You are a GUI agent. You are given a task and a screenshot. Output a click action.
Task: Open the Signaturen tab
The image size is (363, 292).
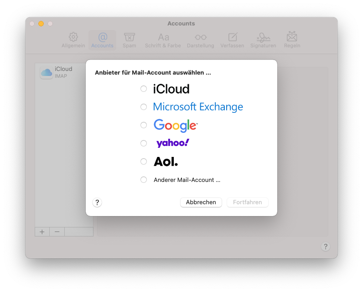click(263, 40)
